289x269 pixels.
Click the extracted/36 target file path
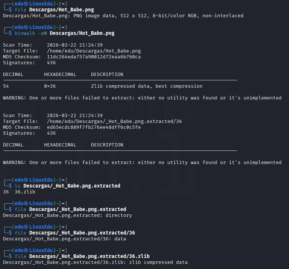(x=114, y=121)
